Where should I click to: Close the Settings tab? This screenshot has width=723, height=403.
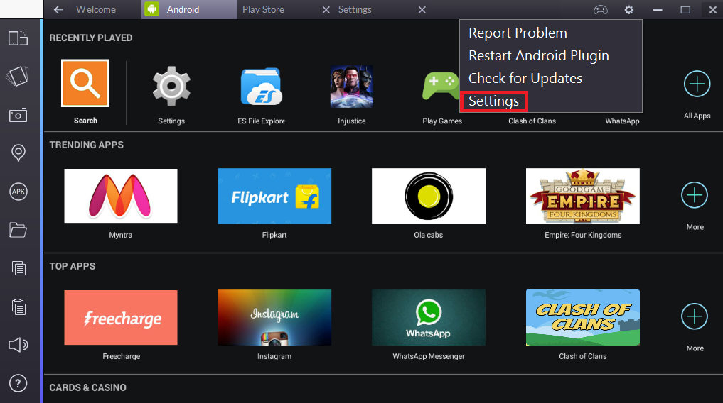click(x=422, y=10)
